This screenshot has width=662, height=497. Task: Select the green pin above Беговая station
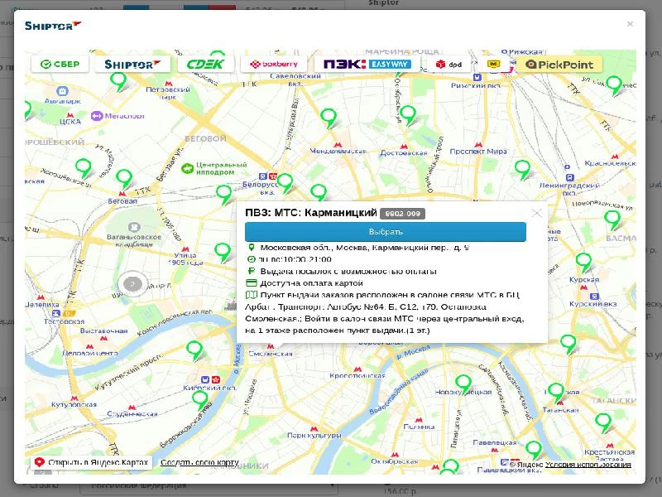click(124, 179)
